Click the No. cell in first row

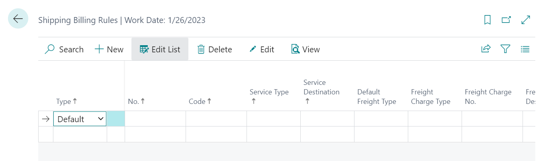(155, 119)
